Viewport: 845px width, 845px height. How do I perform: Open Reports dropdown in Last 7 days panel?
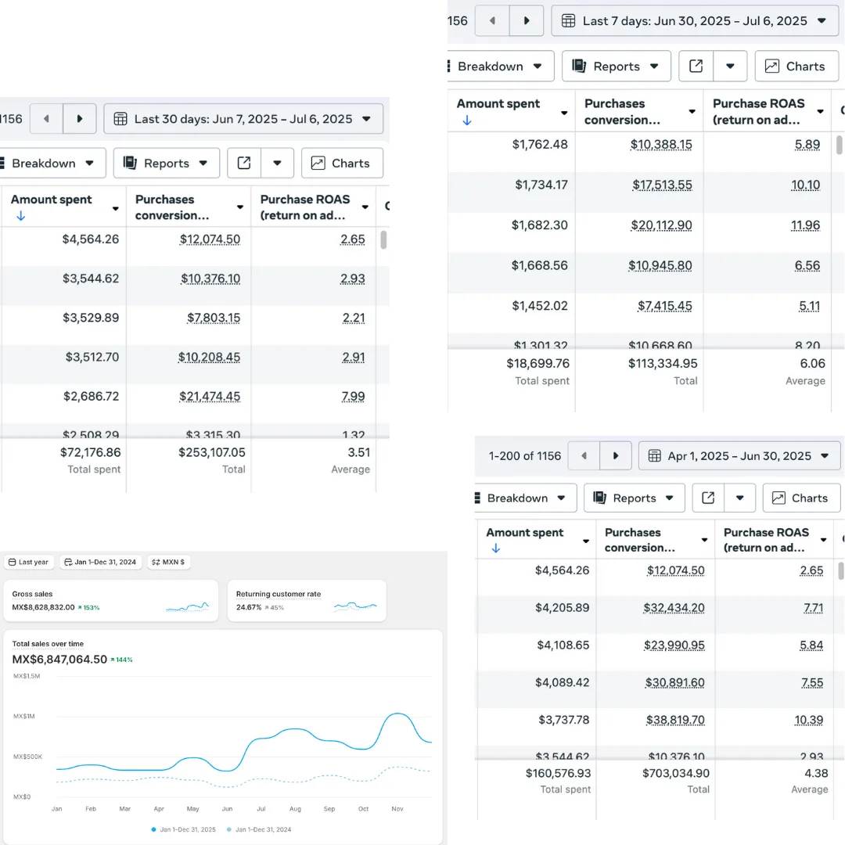617,67
